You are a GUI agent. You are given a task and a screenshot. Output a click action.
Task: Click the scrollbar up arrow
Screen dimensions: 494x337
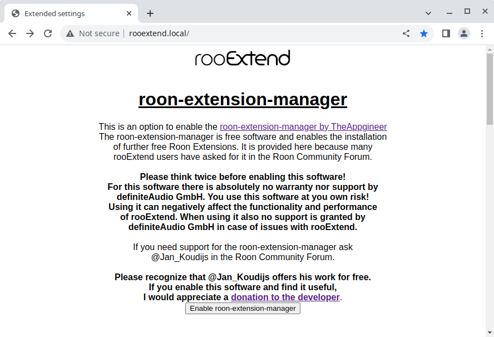click(490, 50)
